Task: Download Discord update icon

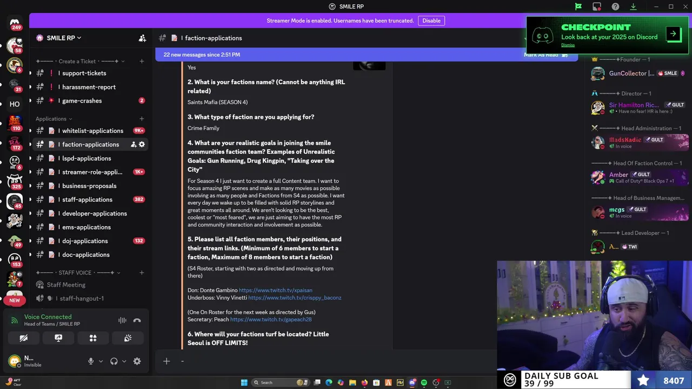Action: pyautogui.click(x=633, y=6)
